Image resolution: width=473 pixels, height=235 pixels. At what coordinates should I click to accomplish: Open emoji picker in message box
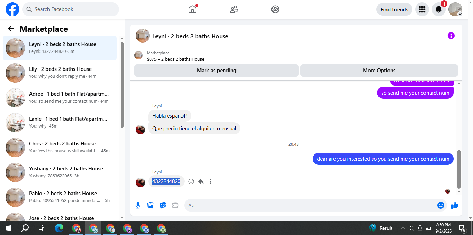(x=440, y=205)
